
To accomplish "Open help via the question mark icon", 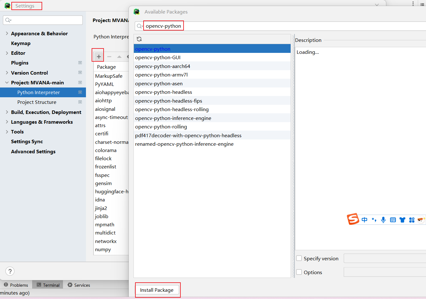I will pos(10,271).
